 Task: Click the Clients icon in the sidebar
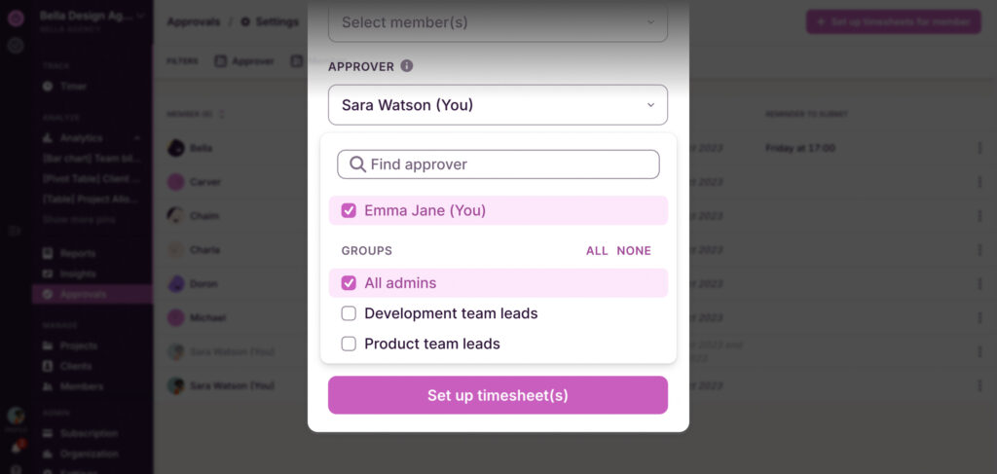coord(48,366)
